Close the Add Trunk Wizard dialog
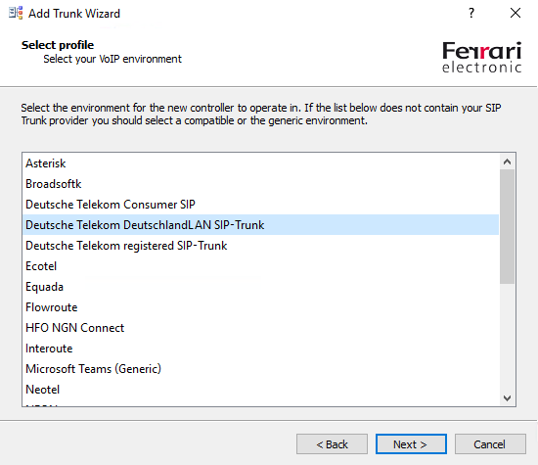 pyautogui.click(x=516, y=13)
